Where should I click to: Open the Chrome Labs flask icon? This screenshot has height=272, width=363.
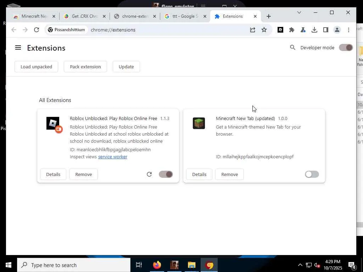[303, 30]
